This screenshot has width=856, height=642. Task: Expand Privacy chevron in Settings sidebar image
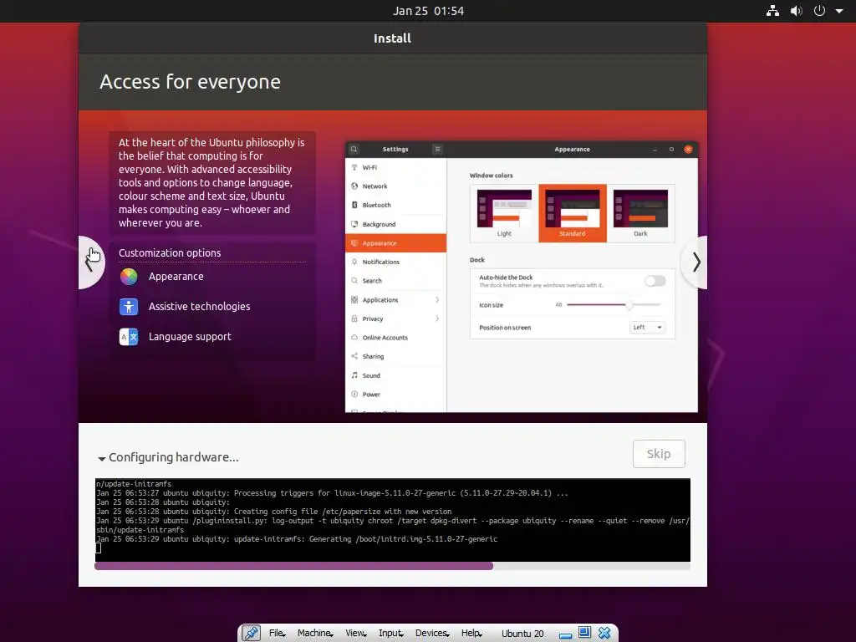click(x=437, y=318)
